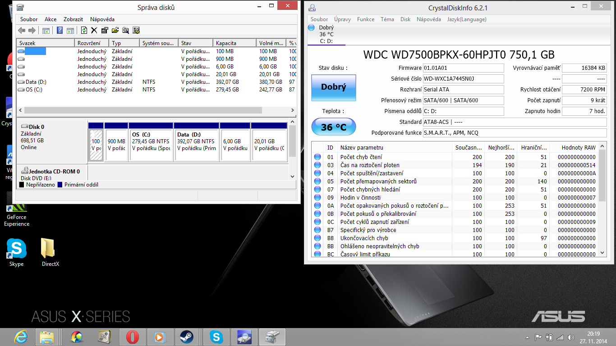
Task: Click the magnifier search icon in disk toolbar
Action: [x=125, y=30]
